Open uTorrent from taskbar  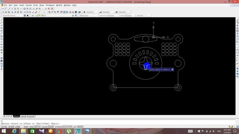click(x=69, y=131)
